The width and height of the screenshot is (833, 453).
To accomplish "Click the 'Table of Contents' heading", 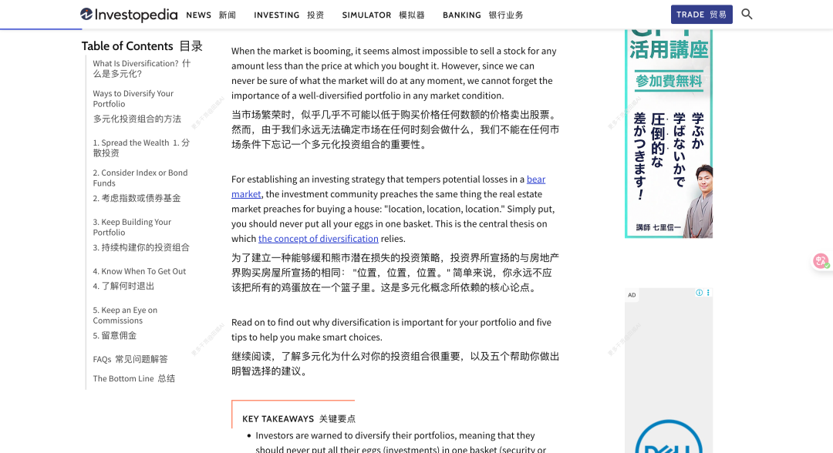I will point(142,46).
